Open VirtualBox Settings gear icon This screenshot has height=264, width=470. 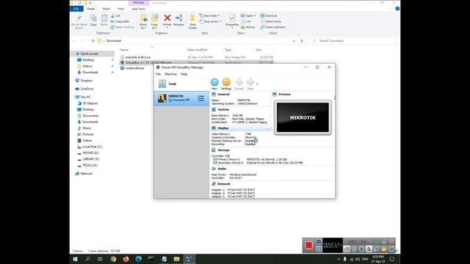[226, 82]
